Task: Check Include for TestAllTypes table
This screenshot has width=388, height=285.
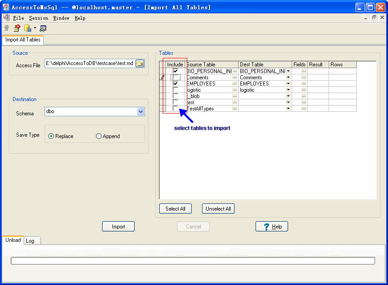Action: 175,108
